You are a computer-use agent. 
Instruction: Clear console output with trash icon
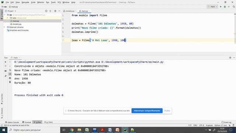pos(10,82)
